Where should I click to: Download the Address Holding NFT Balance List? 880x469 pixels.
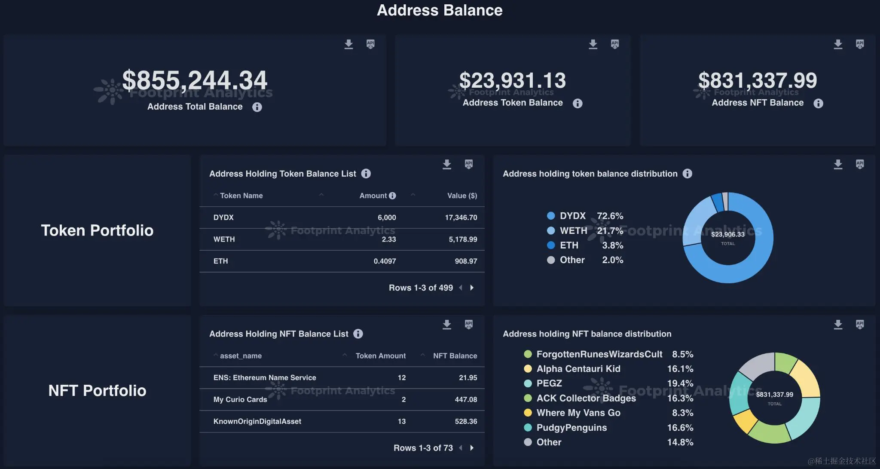point(447,325)
